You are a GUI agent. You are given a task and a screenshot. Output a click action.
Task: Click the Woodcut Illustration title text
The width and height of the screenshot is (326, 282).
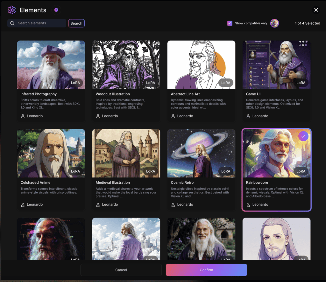113,94
